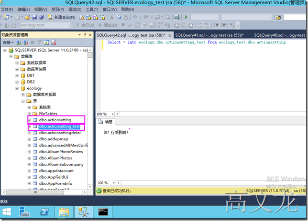
Task: Click Object Explorer horizontal scrollbar right arrow
Action: pos(85,192)
